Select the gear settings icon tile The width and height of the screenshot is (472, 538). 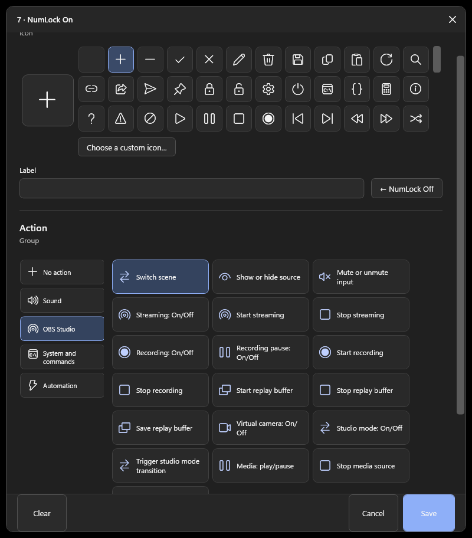[x=268, y=89]
